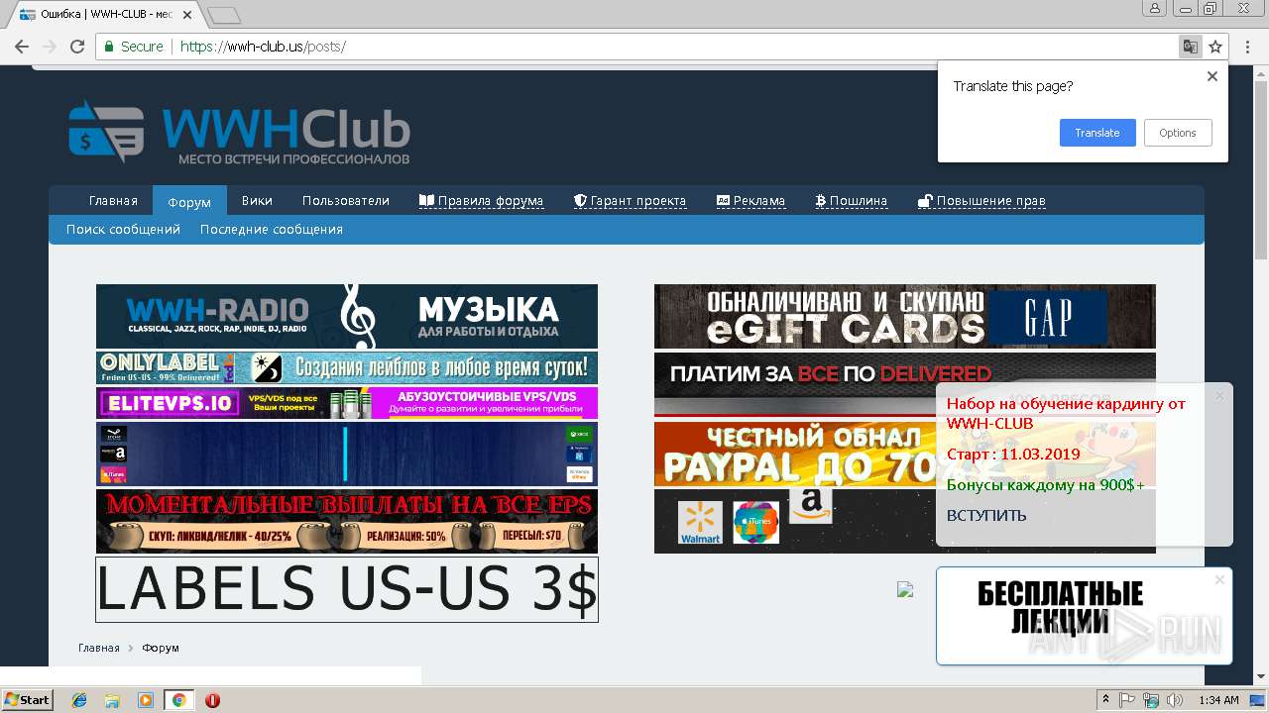Open the Вики navigation tab
1269x713 pixels.
[x=257, y=200]
